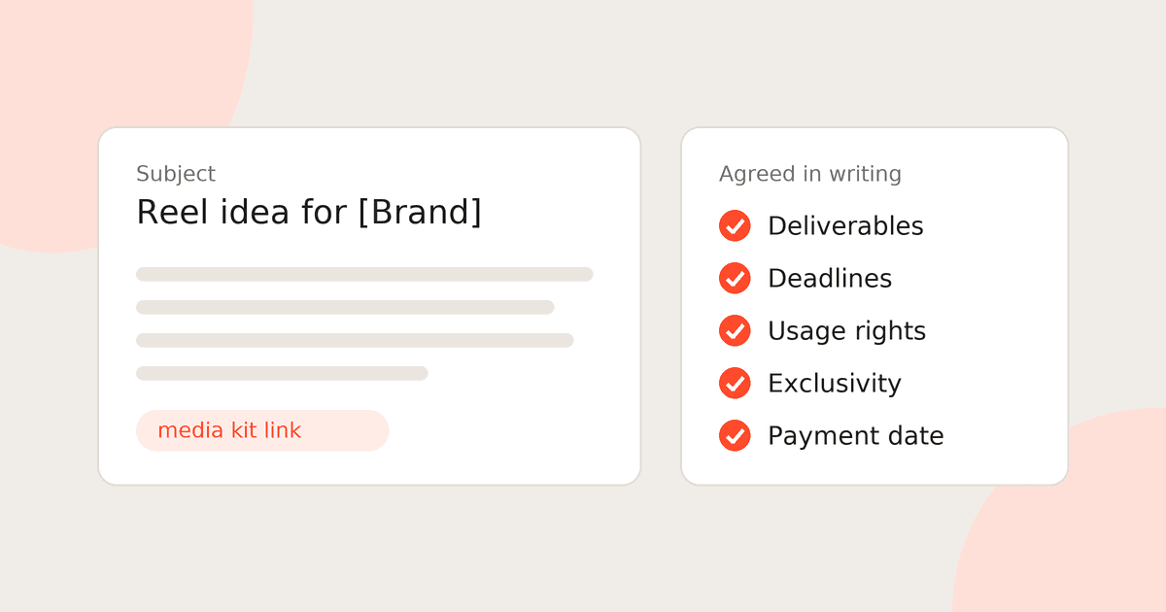This screenshot has height=612, width=1166.
Task: Select the Payment date text label
Action: [856, 436]
